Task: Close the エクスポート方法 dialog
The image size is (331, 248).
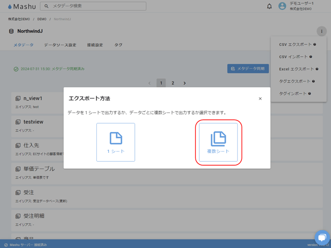Action: 260,99
